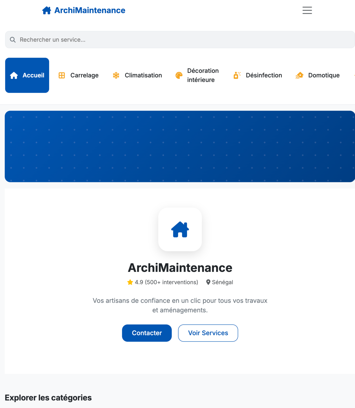Click the ArchiMaintenance house logo icon
The width and height of the screenshot is (355, 408).
click(x=47, y=10)
